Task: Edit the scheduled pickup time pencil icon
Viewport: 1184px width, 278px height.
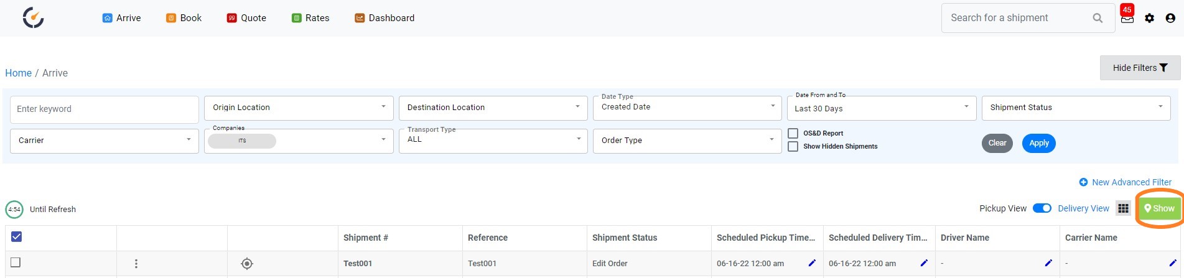Action: click(812, 263)
